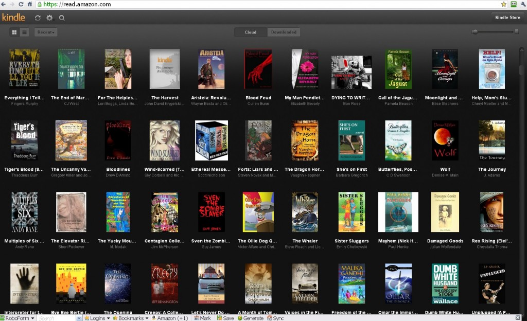Open the Creepy: A Collection cover
The width and height of the screenshot is (527, 321).
(x=165, y=283)
